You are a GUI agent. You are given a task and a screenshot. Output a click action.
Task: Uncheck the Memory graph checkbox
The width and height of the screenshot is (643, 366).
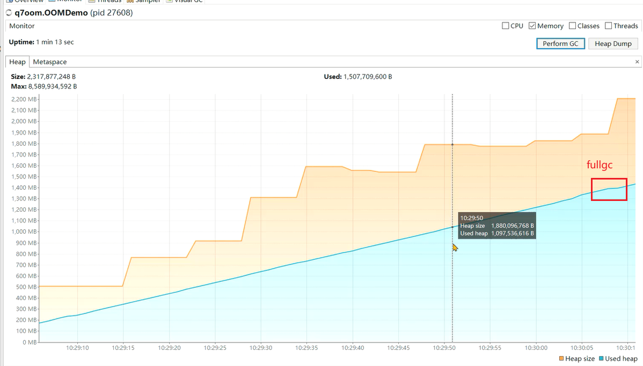[532, 26]
